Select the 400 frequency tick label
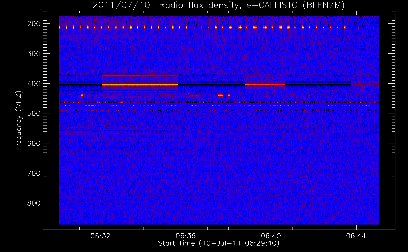 pyautogui.click(x=34, y=84)
